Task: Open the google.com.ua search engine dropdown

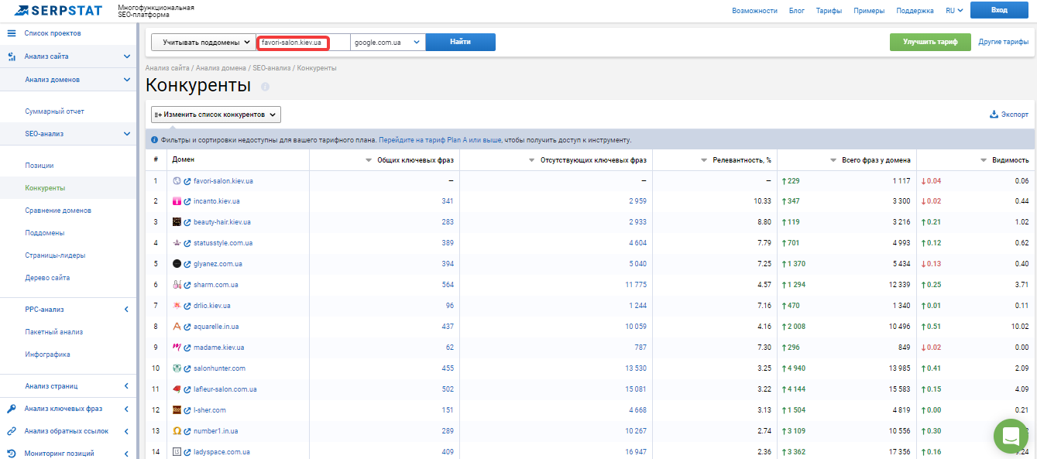Action: 388,42
